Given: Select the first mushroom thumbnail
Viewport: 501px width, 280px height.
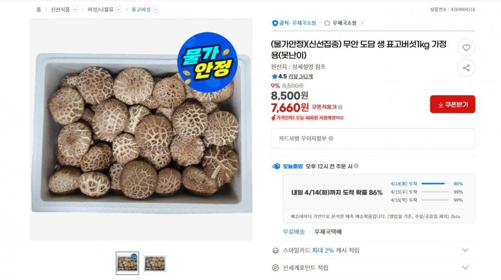Looking at the screenshot, I should [127, 263].
